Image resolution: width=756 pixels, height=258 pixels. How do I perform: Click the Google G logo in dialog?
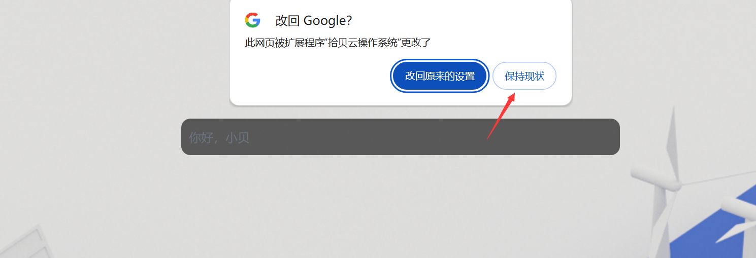pos(252,20)
